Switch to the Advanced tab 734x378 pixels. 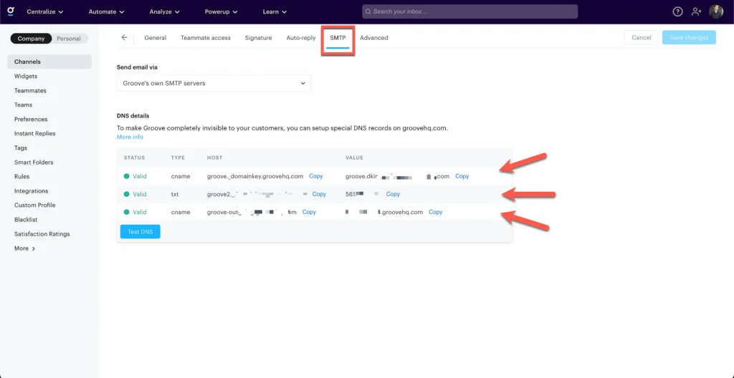[x=374, y=38]
